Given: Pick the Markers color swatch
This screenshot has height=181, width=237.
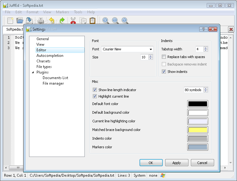Looking at the screenshot, I should point(198,147).
